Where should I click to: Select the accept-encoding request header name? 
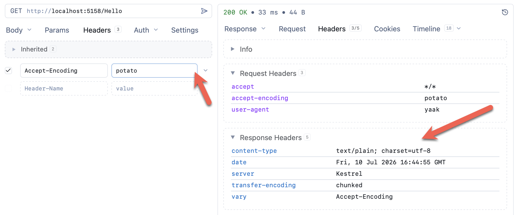(x=260, y=98)
